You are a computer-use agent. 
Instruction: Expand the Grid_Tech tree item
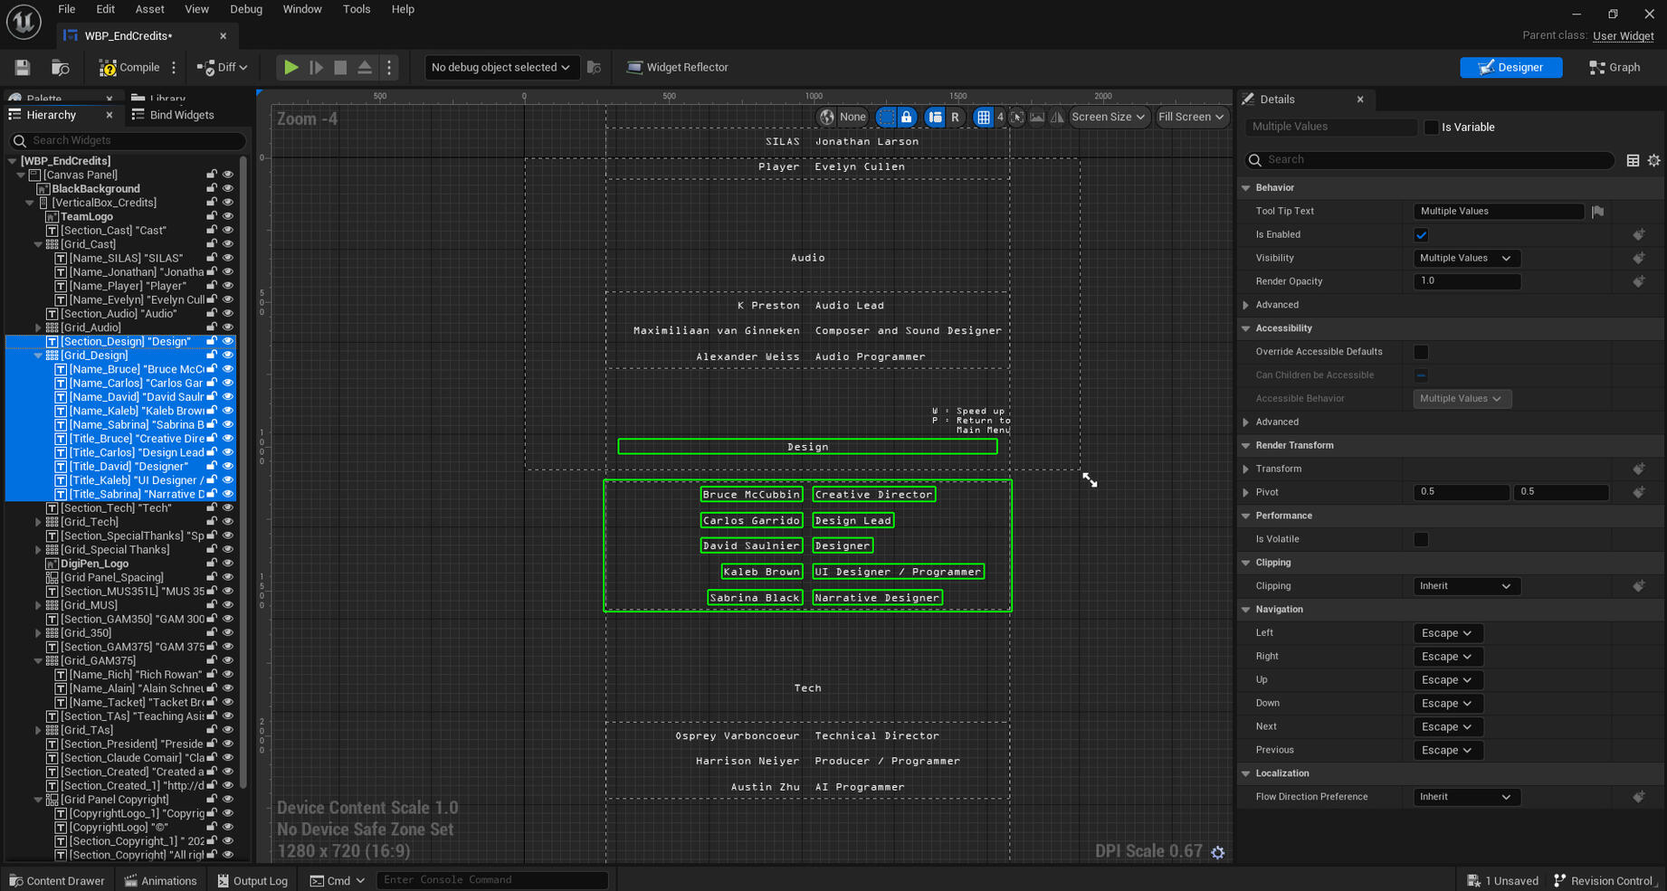pyautogui.click(x=38, y=522)
